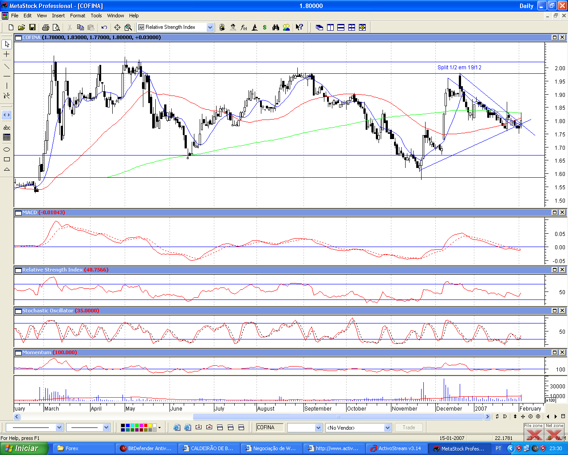Viewport: 568px width, 455px height.
Task: Open the Format menu
Action: (x=78, y=16)
